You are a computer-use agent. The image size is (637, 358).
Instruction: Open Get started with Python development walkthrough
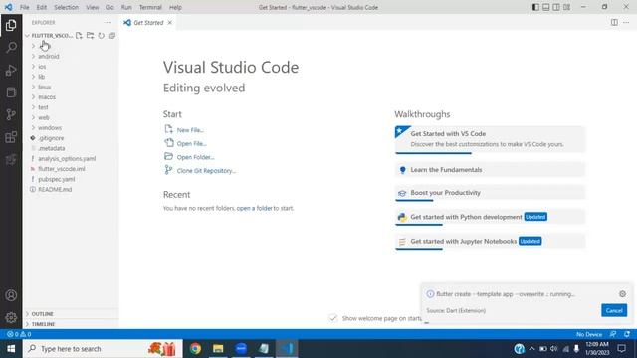490,217
